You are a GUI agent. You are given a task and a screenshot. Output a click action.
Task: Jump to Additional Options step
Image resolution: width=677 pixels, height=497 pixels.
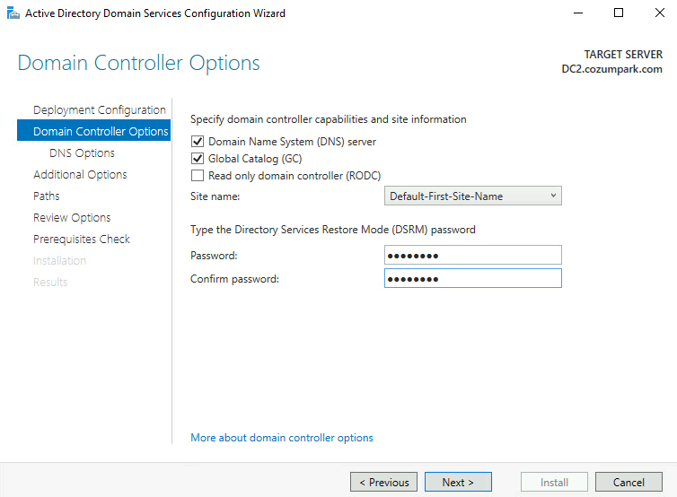coord(80,175)
